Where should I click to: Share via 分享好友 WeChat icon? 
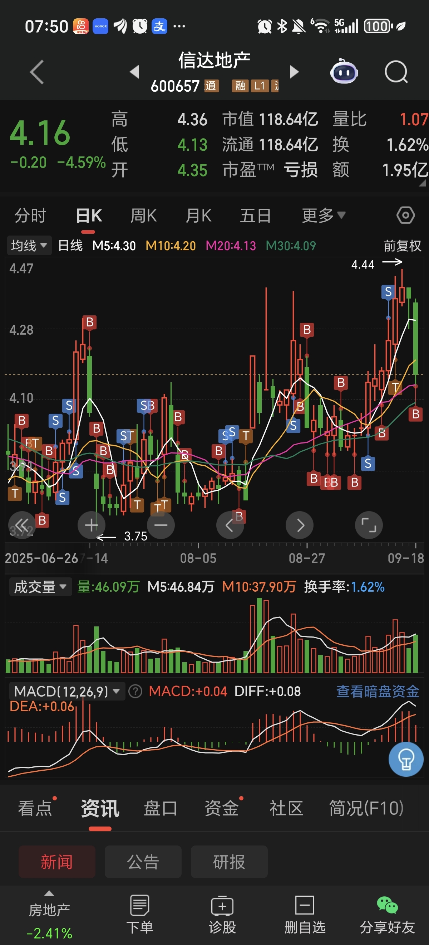tap(387, 915)
